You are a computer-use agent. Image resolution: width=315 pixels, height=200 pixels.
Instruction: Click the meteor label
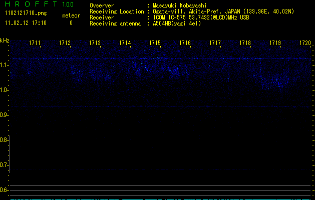pyautogui.click(x=71, y=15)
